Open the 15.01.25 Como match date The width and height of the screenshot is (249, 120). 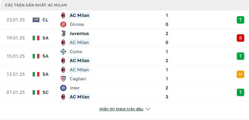pyautogui.click(x=16, y=56)
